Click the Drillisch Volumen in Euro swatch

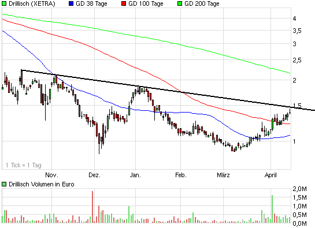click(4, 184)
